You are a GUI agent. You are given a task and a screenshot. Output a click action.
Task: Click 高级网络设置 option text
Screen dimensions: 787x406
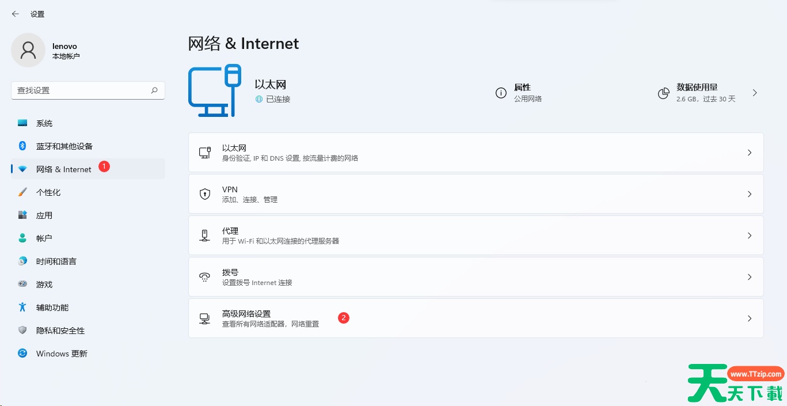pyautogui.click(x=246, y=314)
